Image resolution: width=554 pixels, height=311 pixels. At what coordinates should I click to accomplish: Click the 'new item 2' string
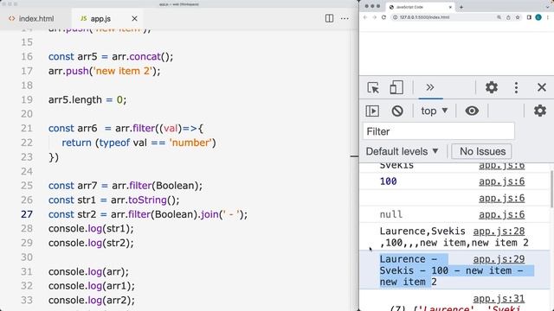point(123,71)
